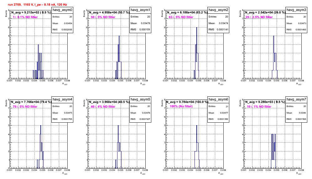Click the N_avg = 4.958e+04 label

pyautogui.click(x=109, y=12)
